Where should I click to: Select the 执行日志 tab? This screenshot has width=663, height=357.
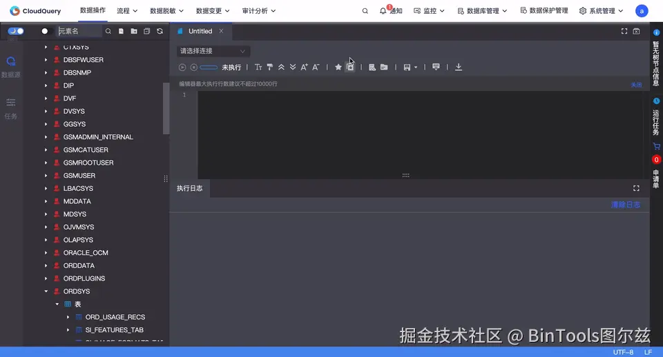pyautogui.click(x=189, y=188)
